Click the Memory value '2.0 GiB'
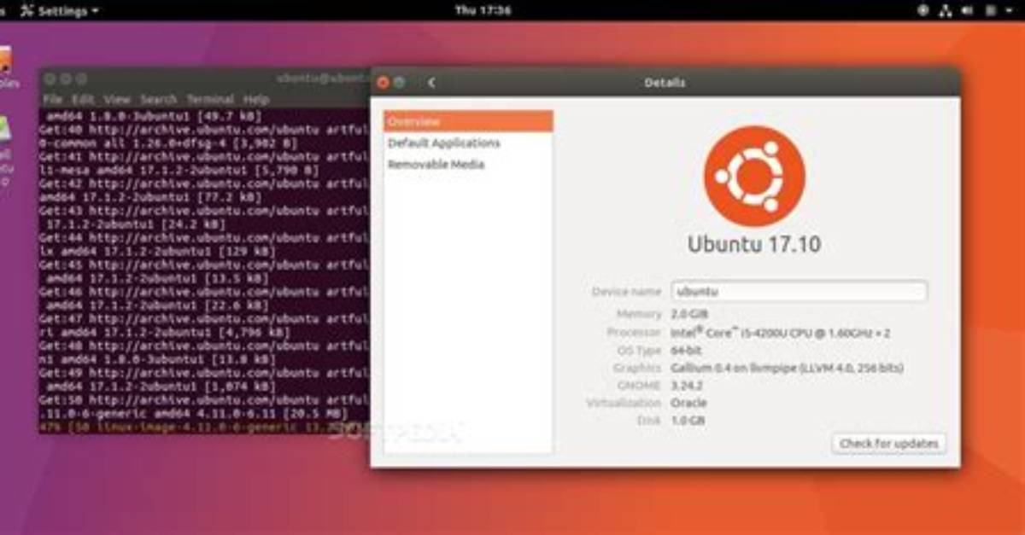1025x535 pixels. coord(690,314)
